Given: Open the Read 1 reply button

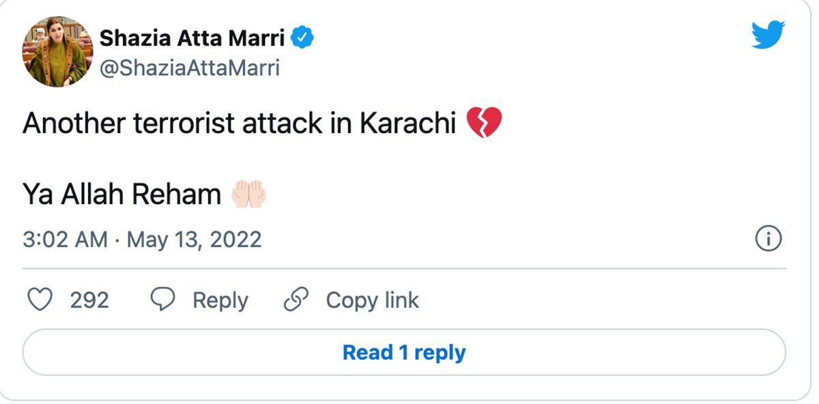Looking at the screenshot, I should click(x=404, y=353).
